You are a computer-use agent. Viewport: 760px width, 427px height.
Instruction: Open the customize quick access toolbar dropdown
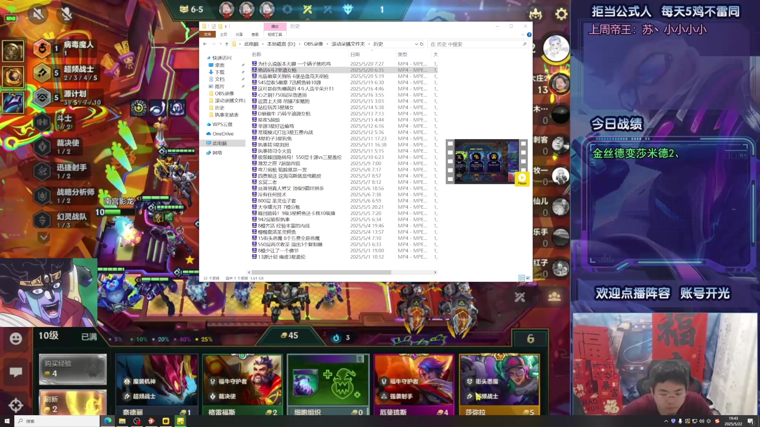click(226, 26)
